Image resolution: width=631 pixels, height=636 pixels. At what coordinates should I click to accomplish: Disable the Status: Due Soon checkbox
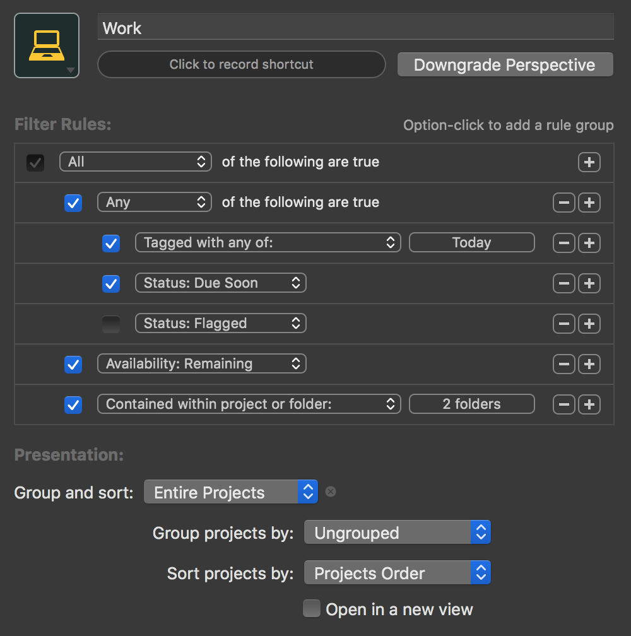111,283
